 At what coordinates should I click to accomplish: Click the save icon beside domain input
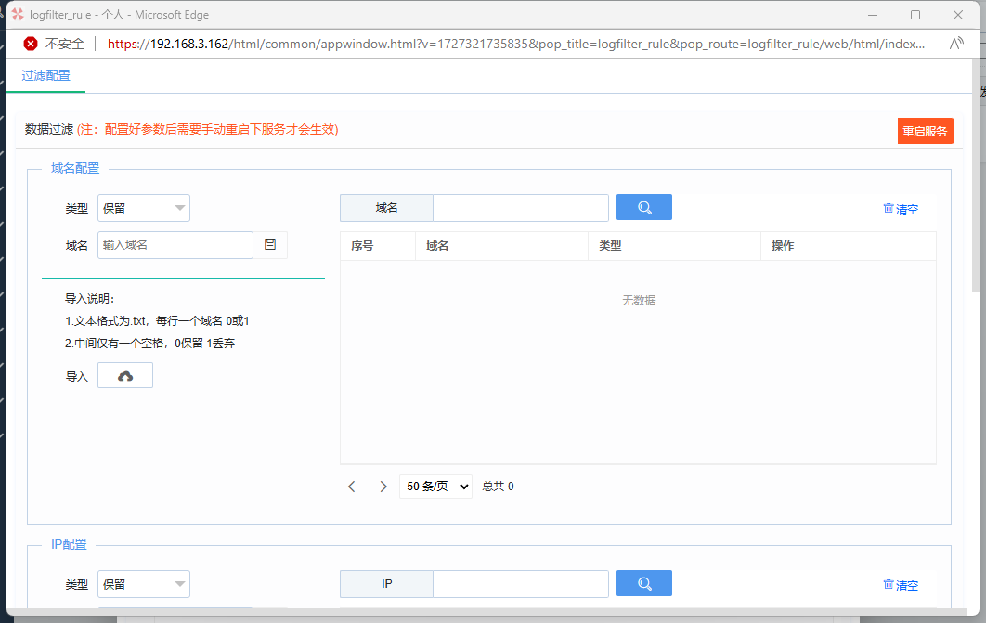point(270,244)
